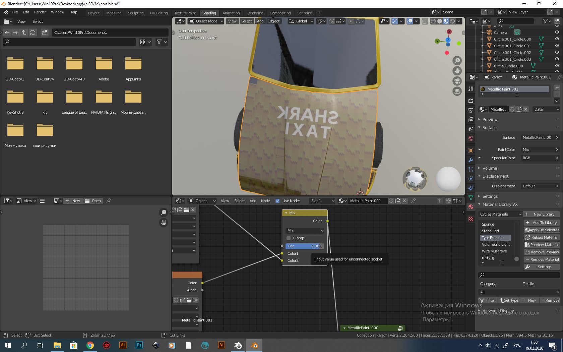This screenshot has width=563, height=352.
Task: Switch to the UV Editing workspace tab
Action: (x=159, y=13)
